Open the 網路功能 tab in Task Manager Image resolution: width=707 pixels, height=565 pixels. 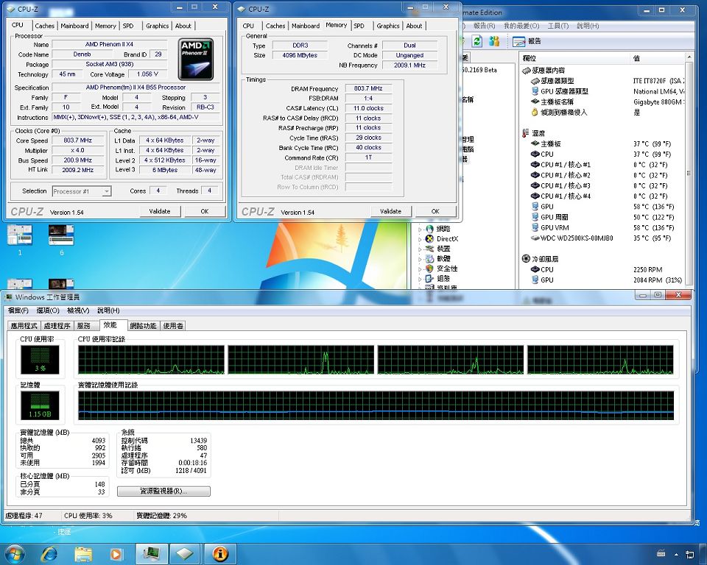coord(143,326)
